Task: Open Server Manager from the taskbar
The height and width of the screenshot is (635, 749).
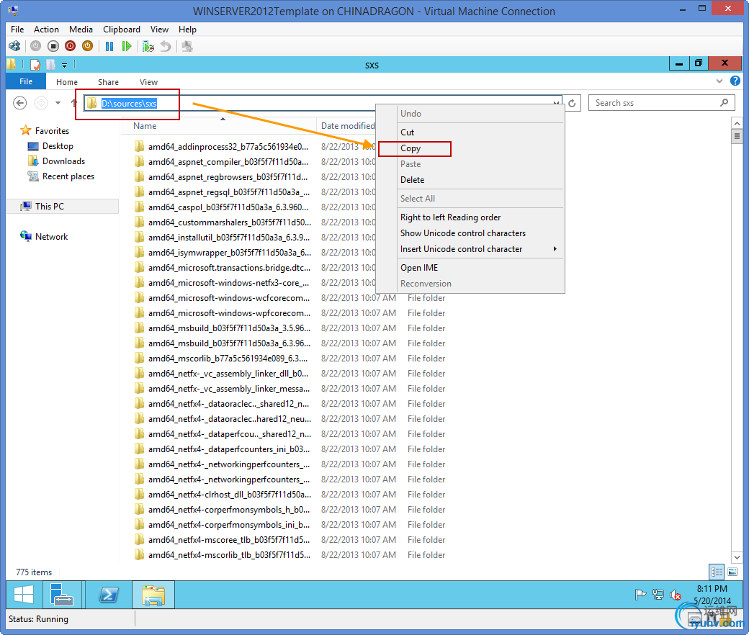Action: (x=62, y=595)
